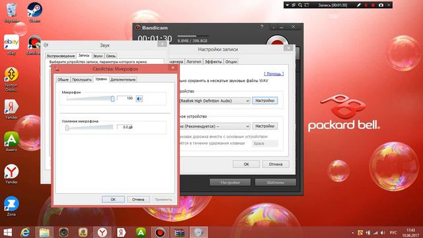Open the Помощь help link
The image size is (423, 238).
click(274, 74)
